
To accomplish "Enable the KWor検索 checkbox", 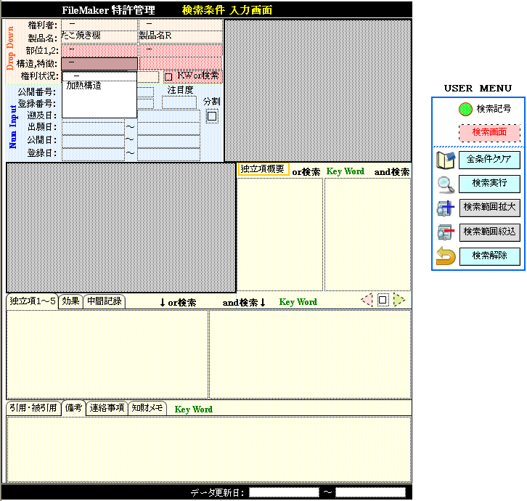I will (168, 77).
